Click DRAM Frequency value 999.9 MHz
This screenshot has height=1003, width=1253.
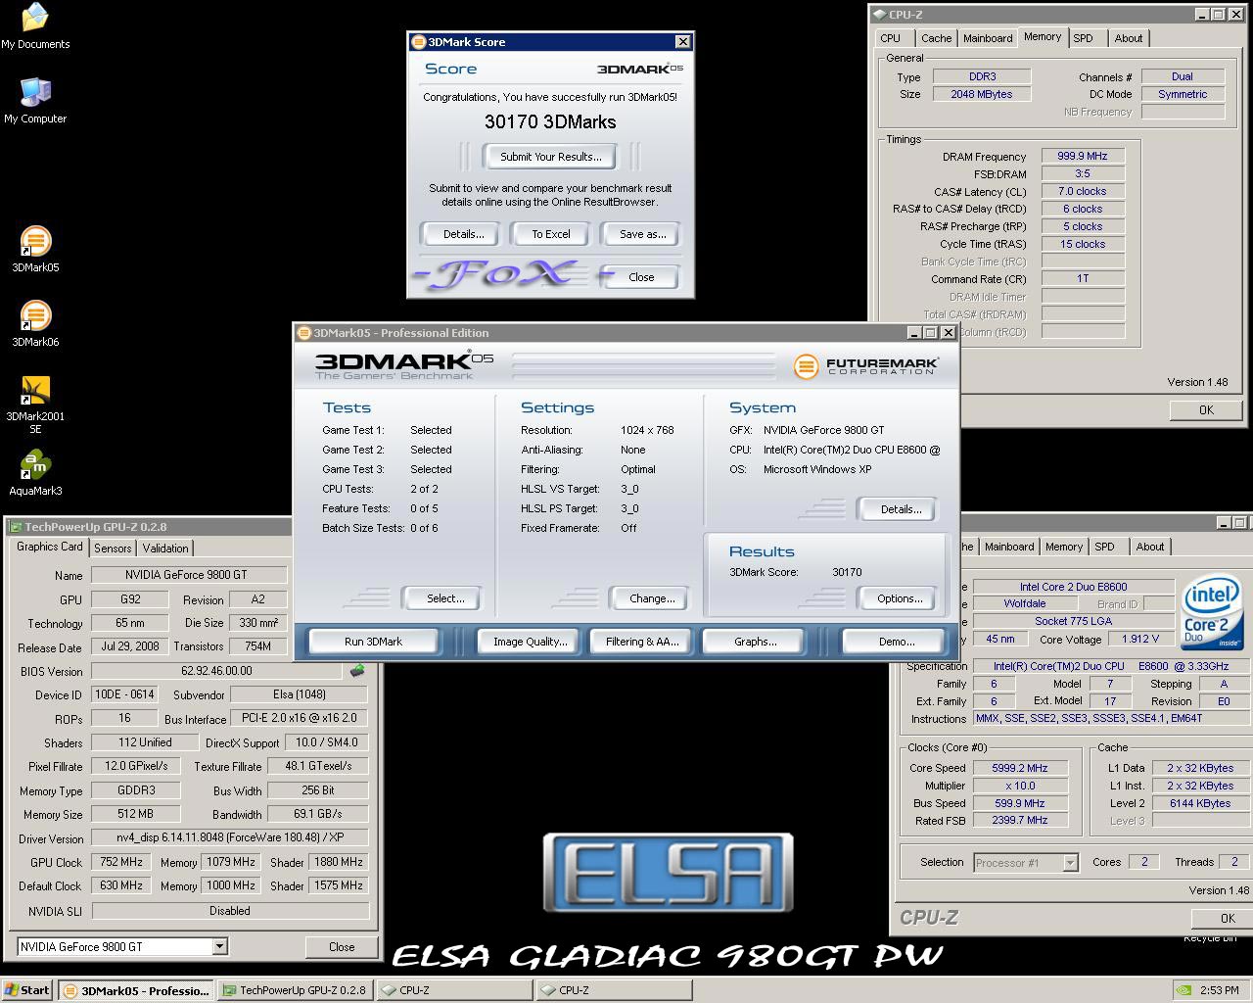(1082, 156)
